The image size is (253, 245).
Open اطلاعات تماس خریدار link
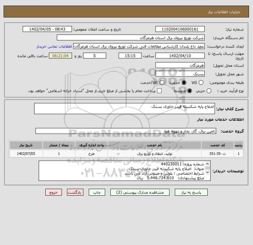pyautogui.click(x=54, y=47)
